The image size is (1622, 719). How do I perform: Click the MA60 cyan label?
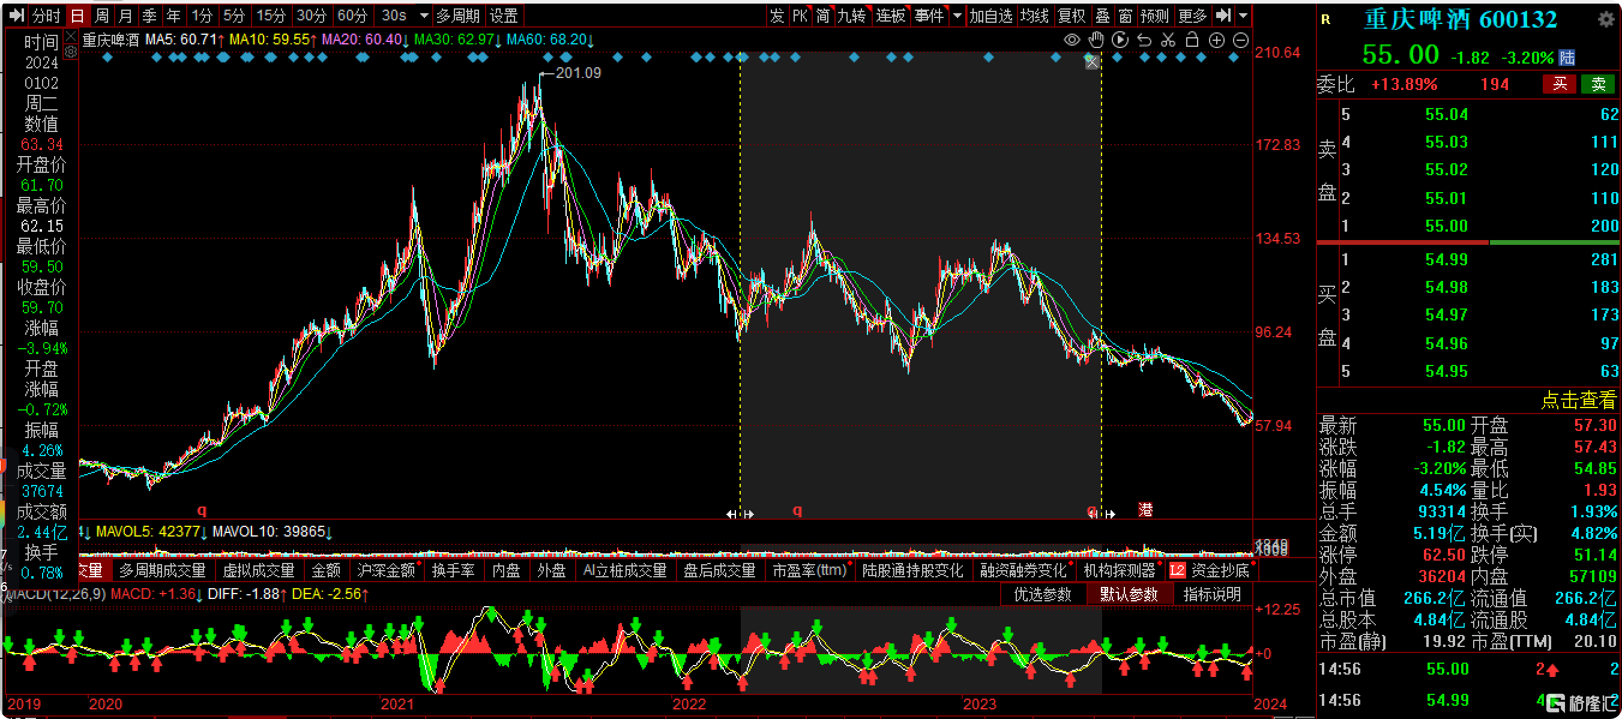550,40
